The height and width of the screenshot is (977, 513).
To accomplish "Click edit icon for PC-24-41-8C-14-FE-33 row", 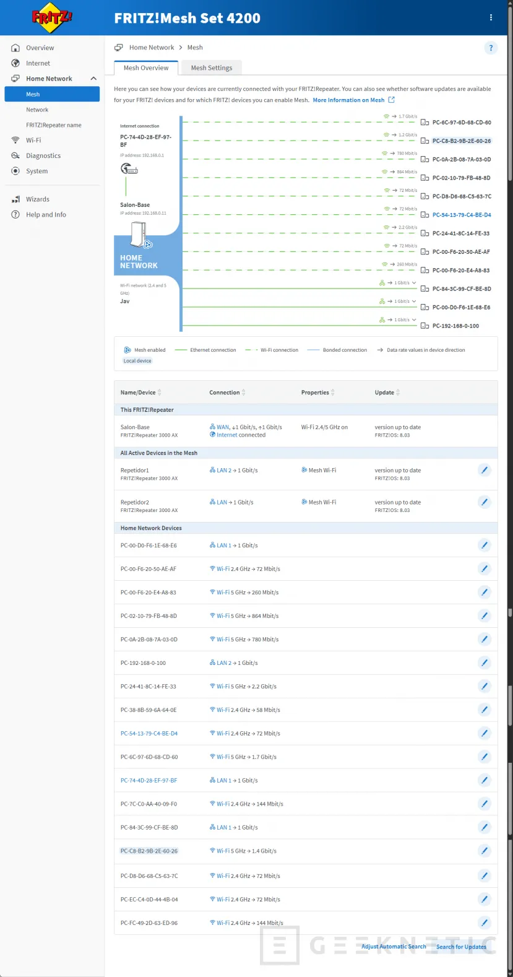I will click(485, 686).
